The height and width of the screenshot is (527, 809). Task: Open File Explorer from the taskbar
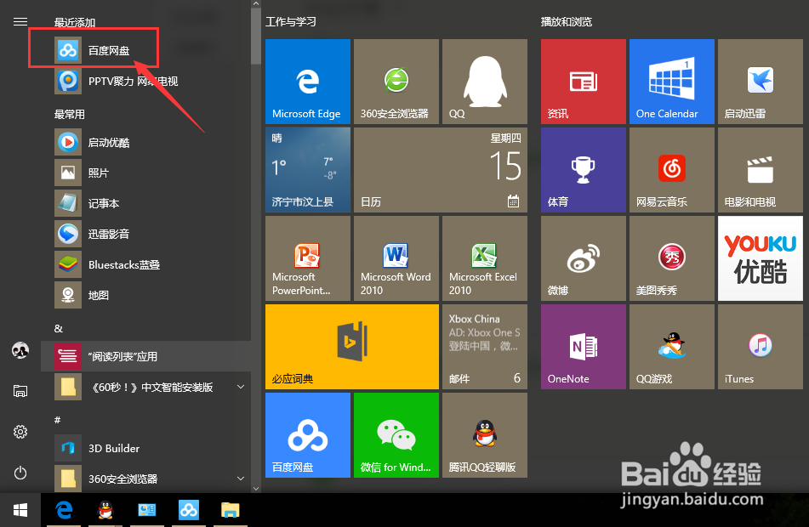tap(231, 510)
